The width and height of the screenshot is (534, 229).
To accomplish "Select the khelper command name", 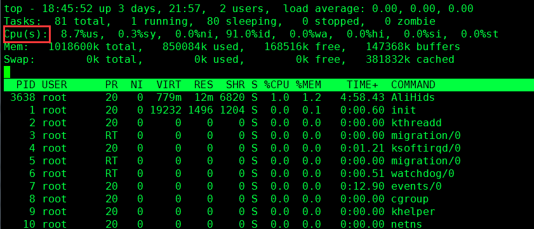I will [x=413, y=212].
